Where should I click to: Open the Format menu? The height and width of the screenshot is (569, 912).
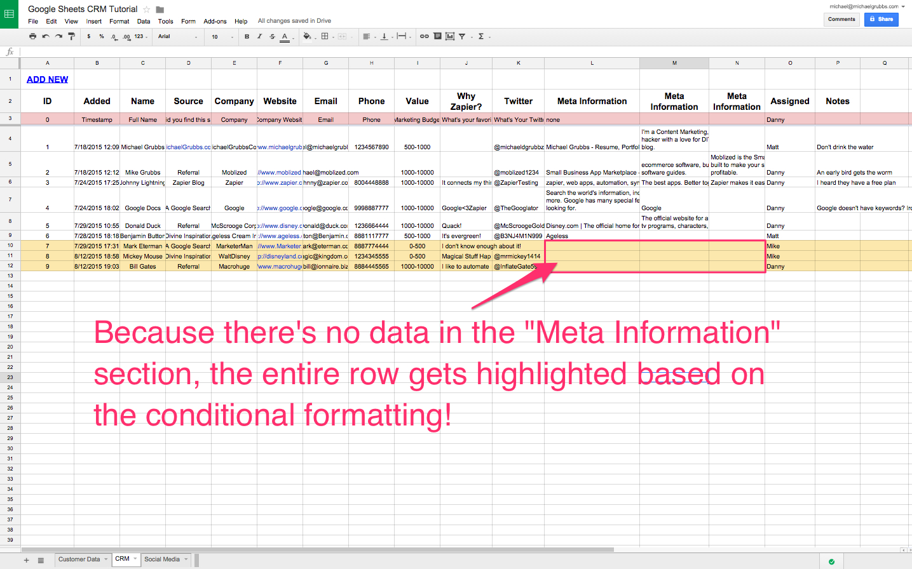pos(119,21)
